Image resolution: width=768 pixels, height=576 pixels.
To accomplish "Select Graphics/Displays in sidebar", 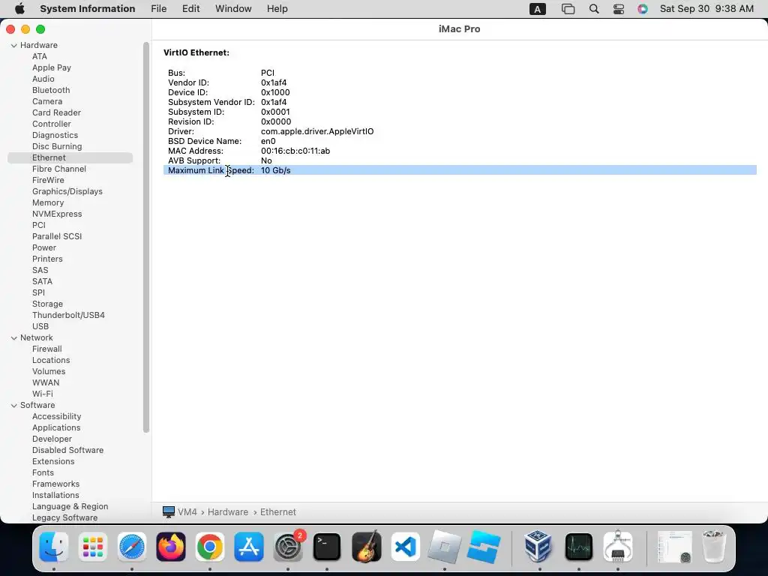I will [x=67, y=191].
